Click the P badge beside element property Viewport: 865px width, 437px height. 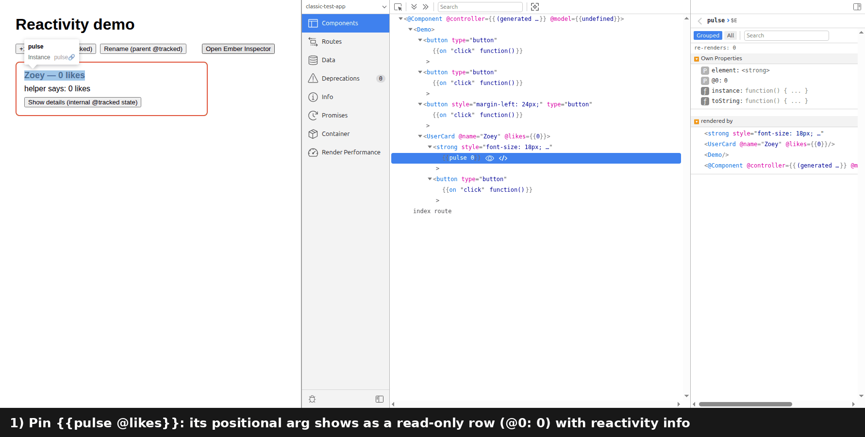[705, 71]
